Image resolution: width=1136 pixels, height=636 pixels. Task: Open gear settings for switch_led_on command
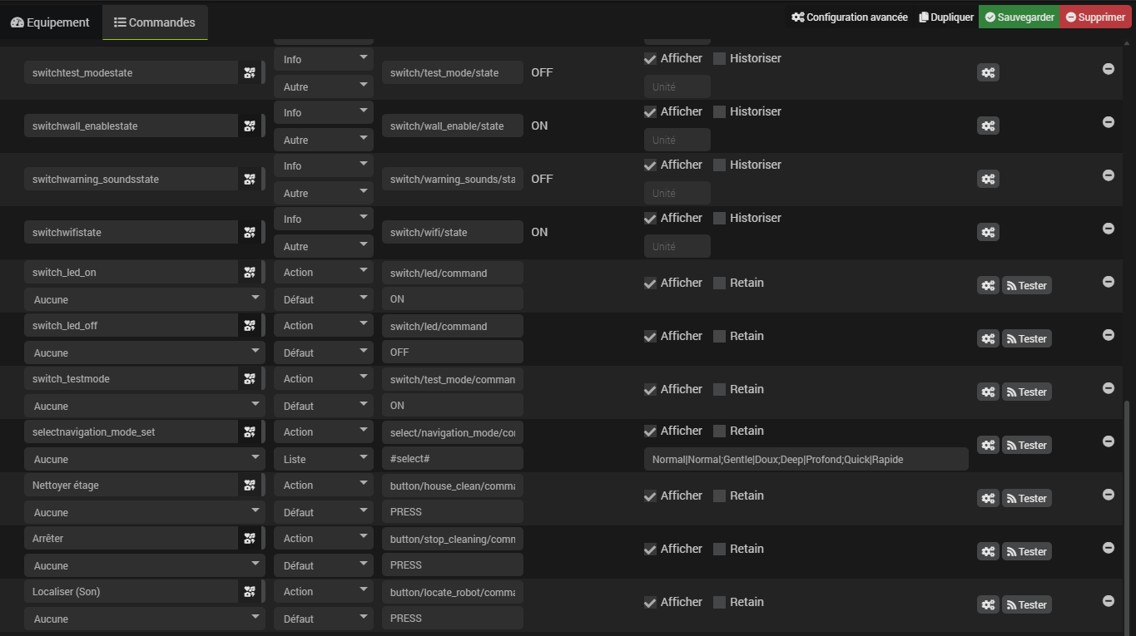click(987, 286)
